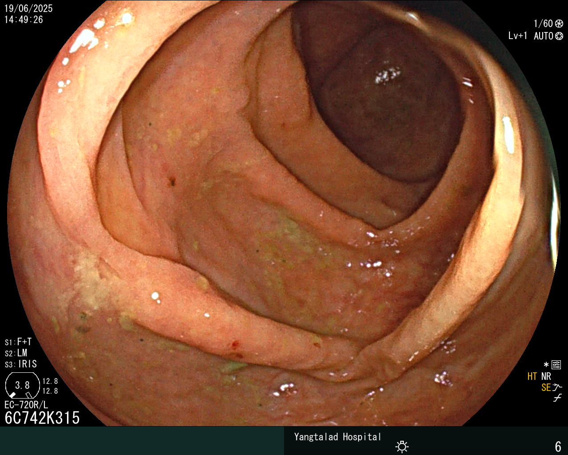This screenshot has width=568, height=455.
Task: Click the image counter 6
Action: coord(558,446)
